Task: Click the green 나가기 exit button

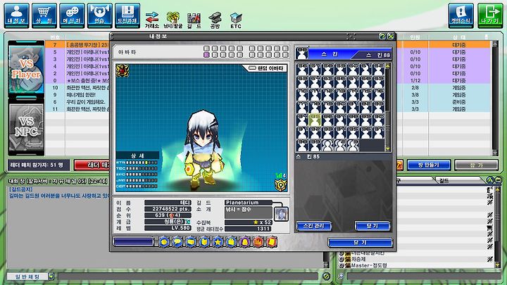Action: pos(490,15)
